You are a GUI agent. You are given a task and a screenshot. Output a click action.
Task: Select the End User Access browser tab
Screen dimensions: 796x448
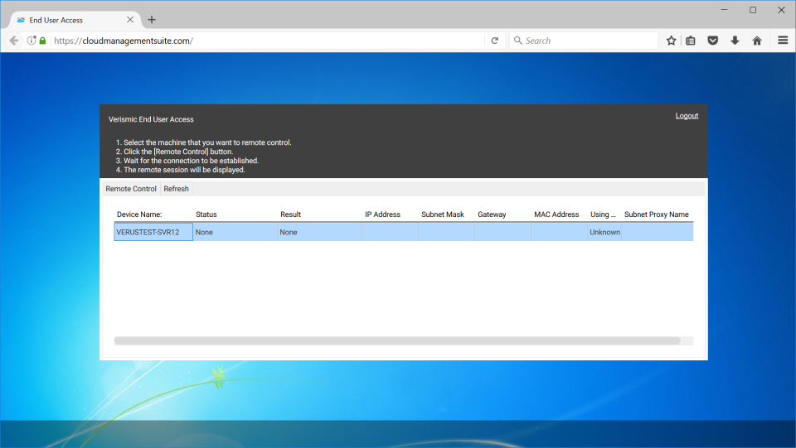pos(66,20)
